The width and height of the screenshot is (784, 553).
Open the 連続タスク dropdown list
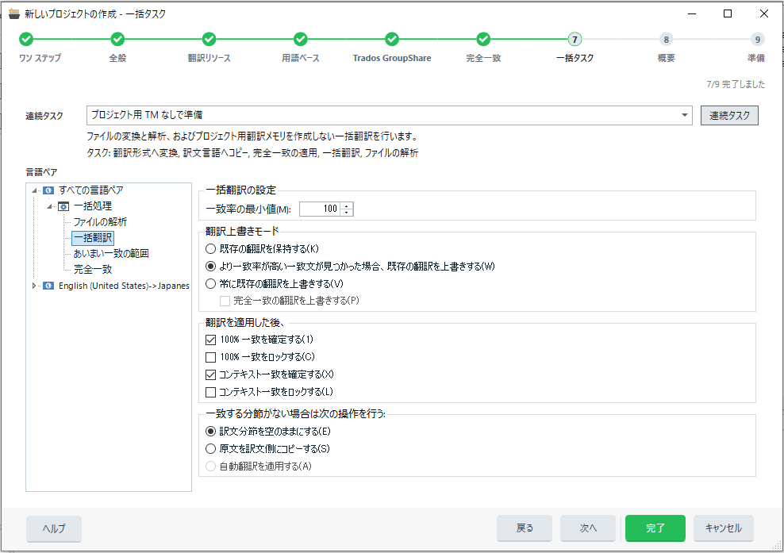pyautogui.click(x=684, y=116)
